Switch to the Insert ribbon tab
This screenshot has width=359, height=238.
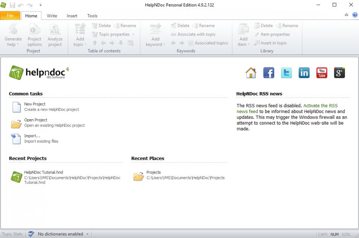pyautogui.click(x=72, y=16)
